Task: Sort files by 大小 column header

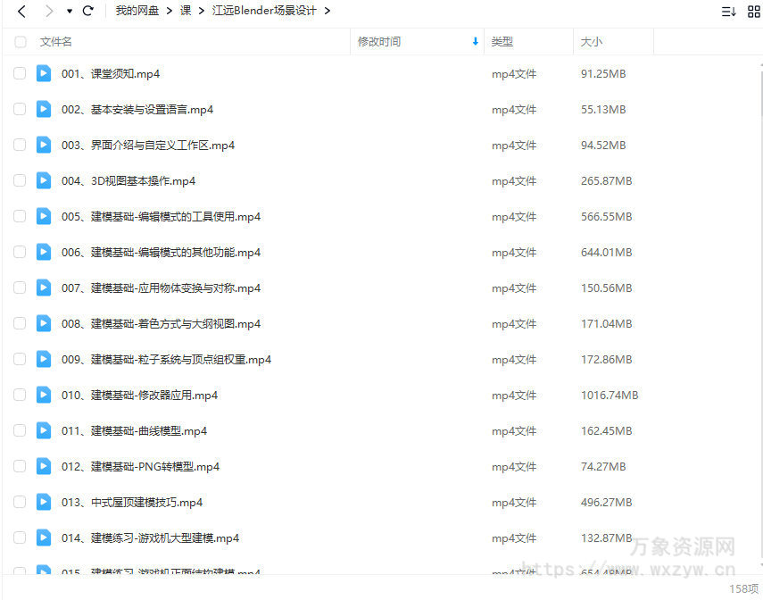Action: pos(592,42)
